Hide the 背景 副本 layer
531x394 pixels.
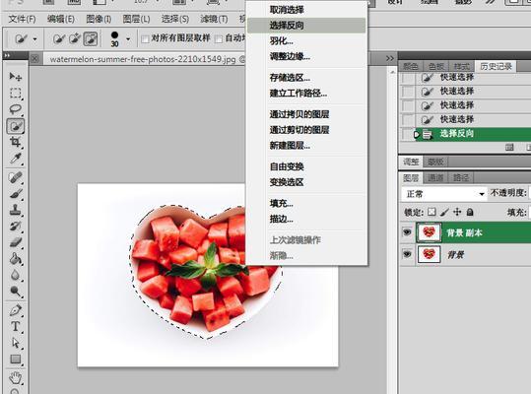pyautogui.click(x=407, y=232)
